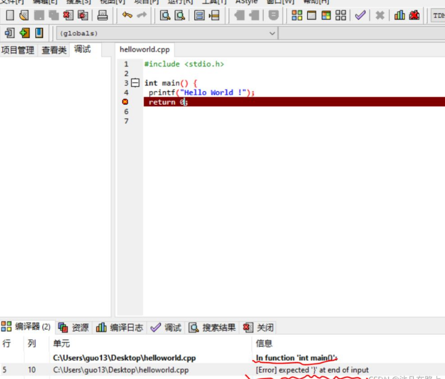
Task: Click the Find magnifier toolbar icon
Action: point(165,15)
